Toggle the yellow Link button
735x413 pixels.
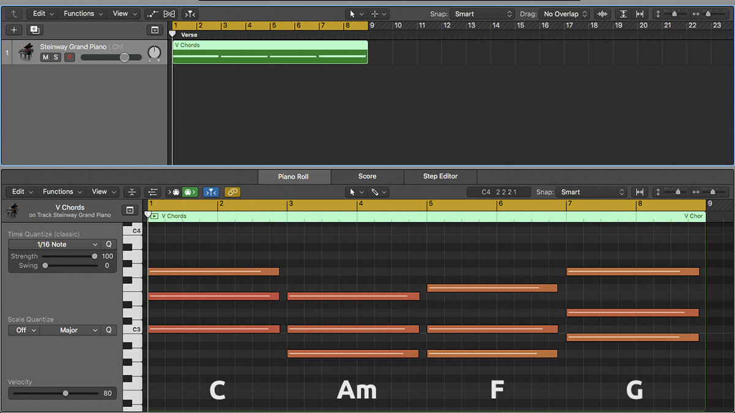pos(232,192)
